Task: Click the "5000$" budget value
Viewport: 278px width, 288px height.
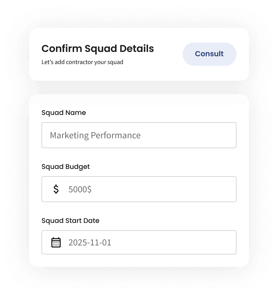Action: [80, 189]
